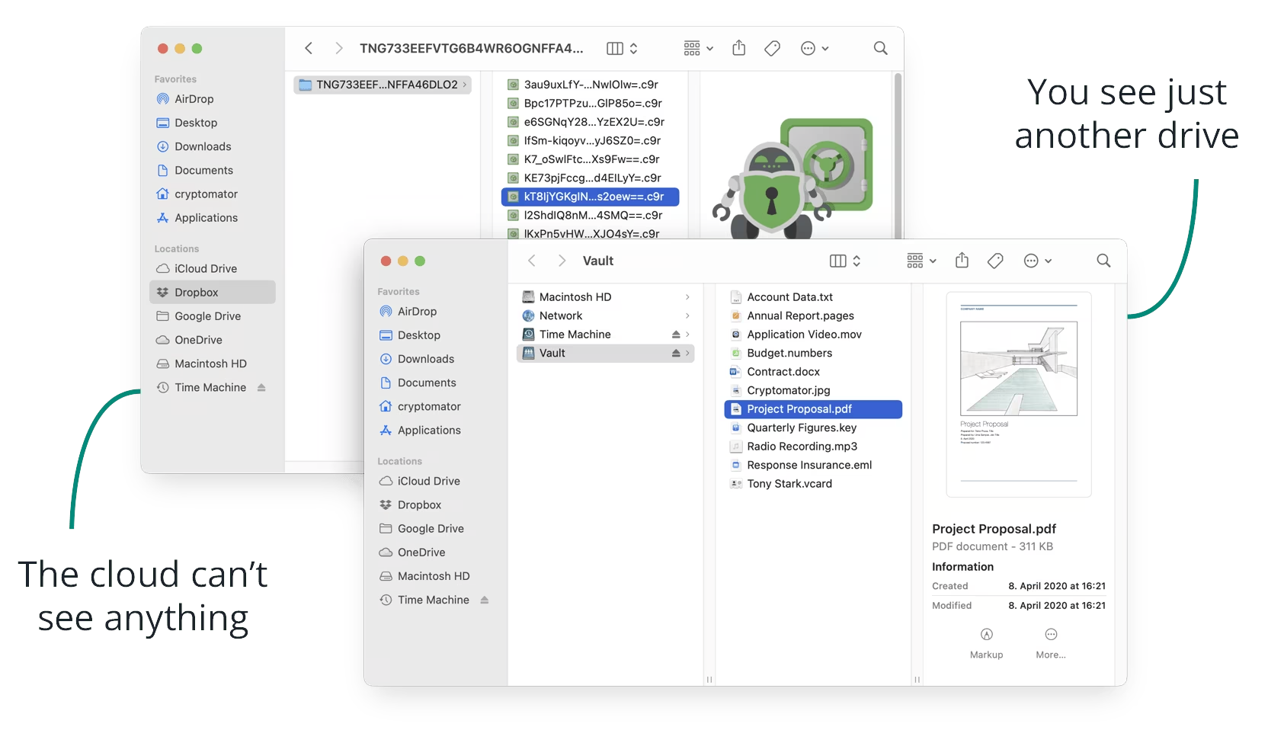Open Google Drive from the Locations sidebar
The height and width of the screenshot is (743, 1268).
click(430, 528)
